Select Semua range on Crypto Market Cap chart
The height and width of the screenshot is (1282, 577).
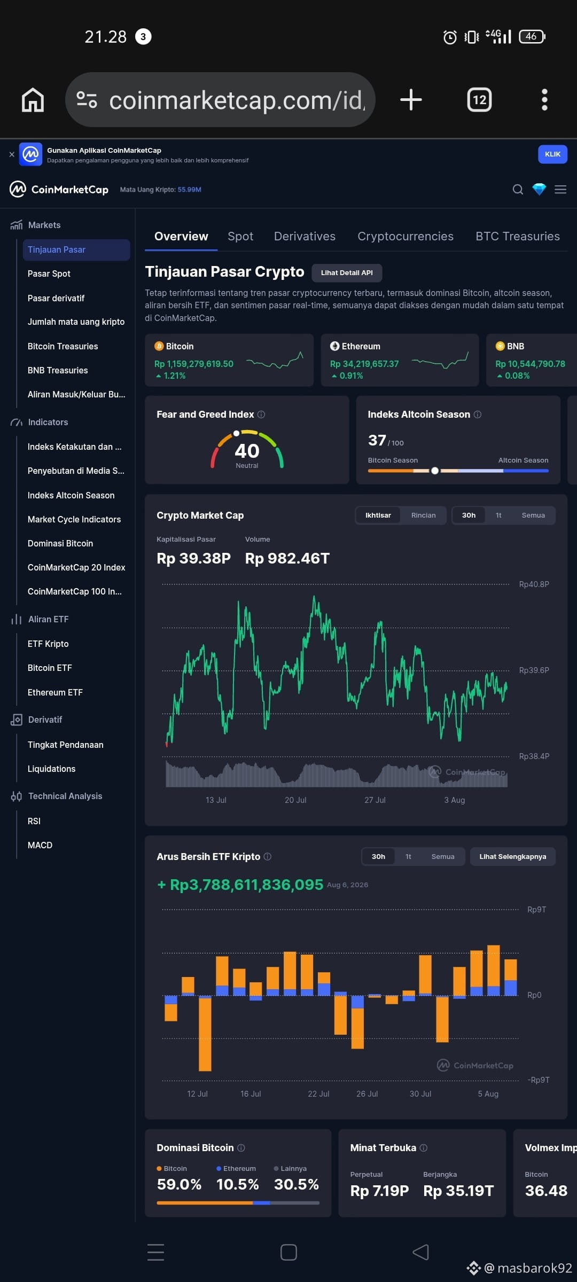pyautogui.click(x=533, y=515)
